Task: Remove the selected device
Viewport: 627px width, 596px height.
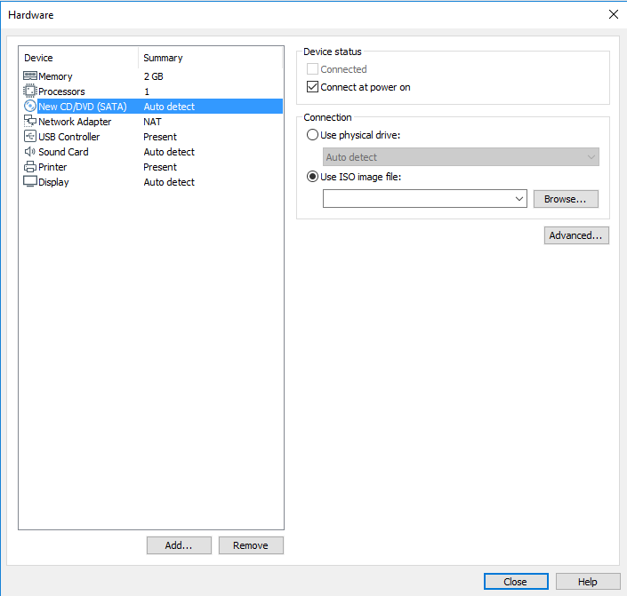Action: coord(251,545)
